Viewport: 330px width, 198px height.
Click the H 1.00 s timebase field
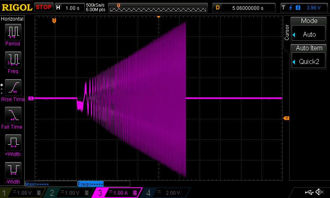pyautogui.click(x=70, y=8)
